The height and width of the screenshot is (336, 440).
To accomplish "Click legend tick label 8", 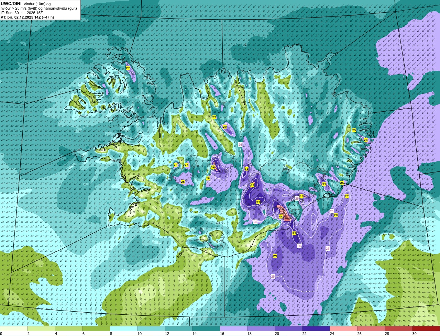I will 111,334.
